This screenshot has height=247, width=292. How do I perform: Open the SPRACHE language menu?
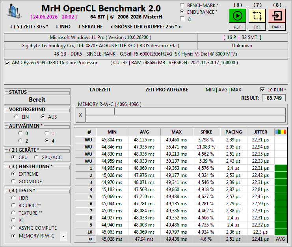pos(90,27)
